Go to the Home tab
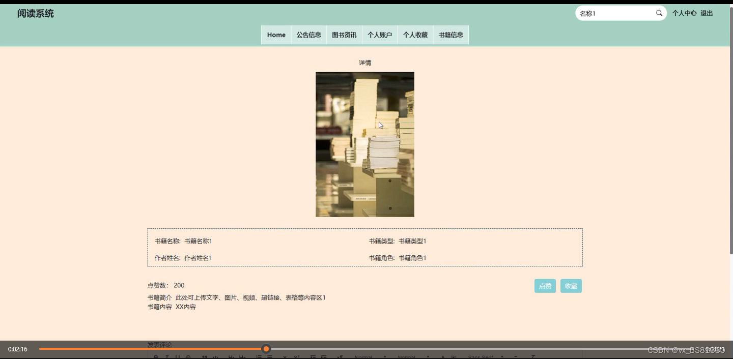Screen dimensions: 733x359 (276, 35)
